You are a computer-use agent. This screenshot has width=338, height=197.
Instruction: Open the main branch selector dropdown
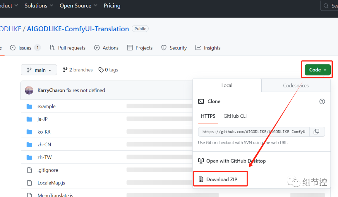[39, 70]
